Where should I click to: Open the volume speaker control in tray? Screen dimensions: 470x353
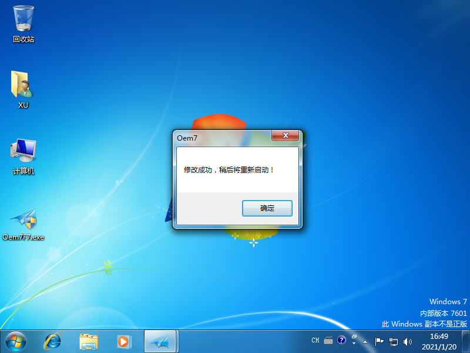[408, 341]
